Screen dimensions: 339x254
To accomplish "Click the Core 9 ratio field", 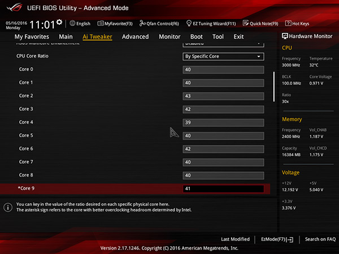I will 223,189.
